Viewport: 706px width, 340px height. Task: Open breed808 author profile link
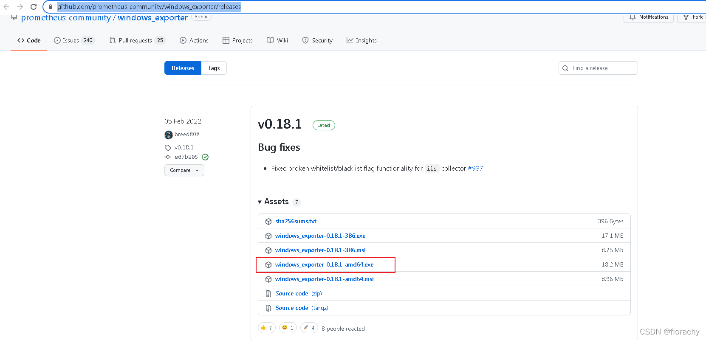[187, 134]
